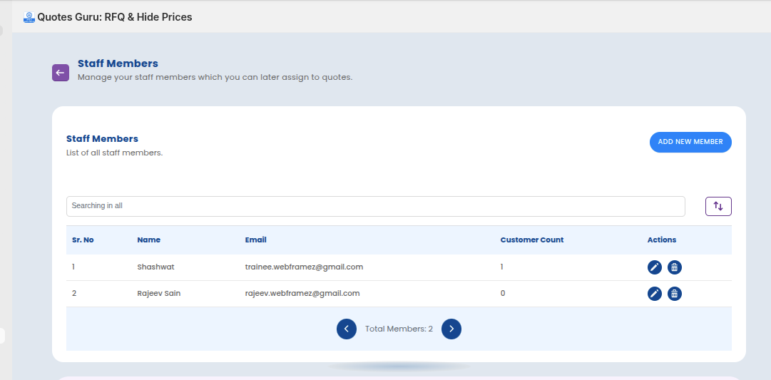Select the trainee.webframez@gmail.com email cell
Screen dimensions: 771x380
coord(304,267)
